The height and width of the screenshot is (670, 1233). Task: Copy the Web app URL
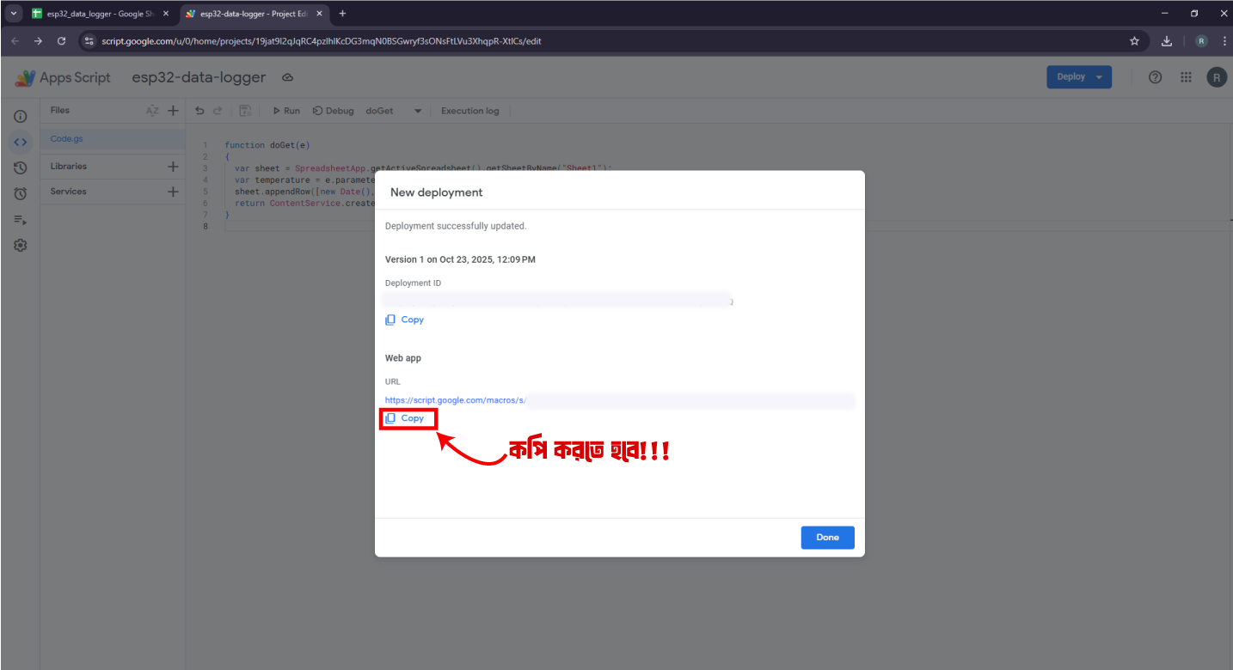[x=405, y=418]
